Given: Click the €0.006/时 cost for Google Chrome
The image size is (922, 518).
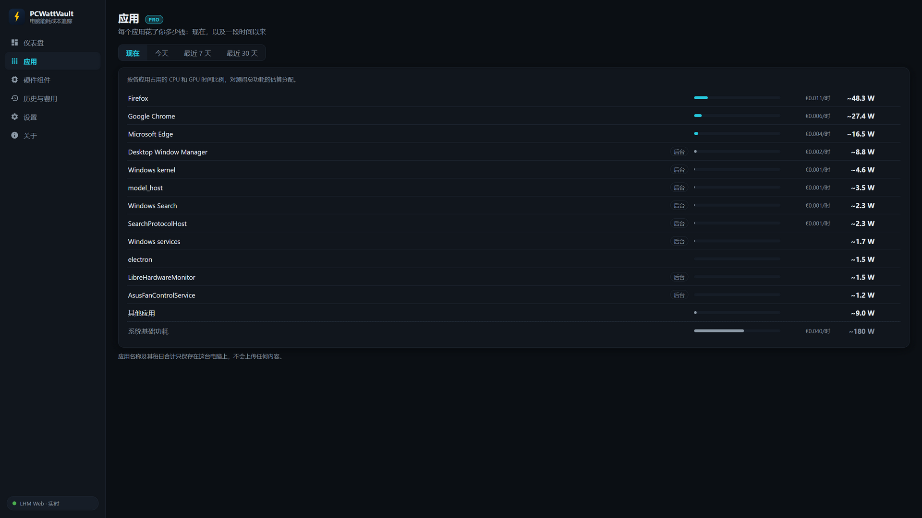Looking at the screenshot, I should (817, 116).
